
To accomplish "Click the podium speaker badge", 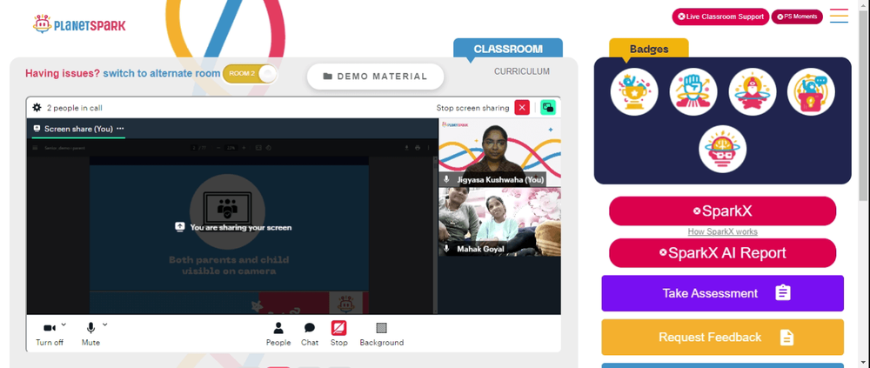I will [x=811, y=91].
